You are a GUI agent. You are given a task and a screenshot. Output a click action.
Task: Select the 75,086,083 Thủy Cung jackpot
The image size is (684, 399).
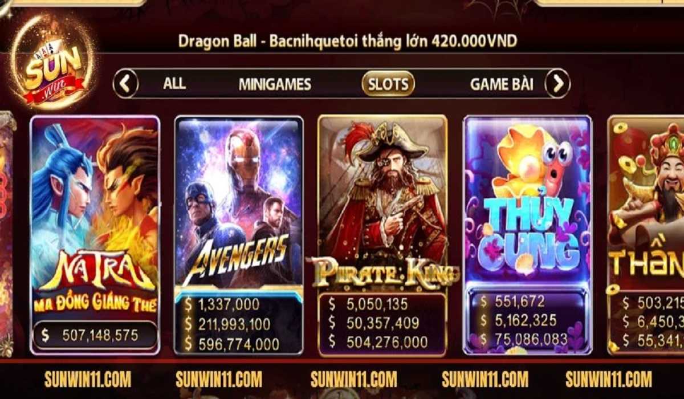[x=524, y=340]
